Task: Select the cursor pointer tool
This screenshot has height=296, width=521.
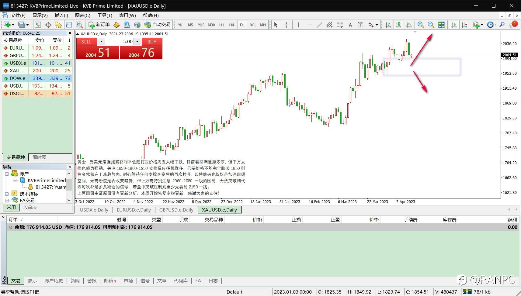Action: [276, 25]
